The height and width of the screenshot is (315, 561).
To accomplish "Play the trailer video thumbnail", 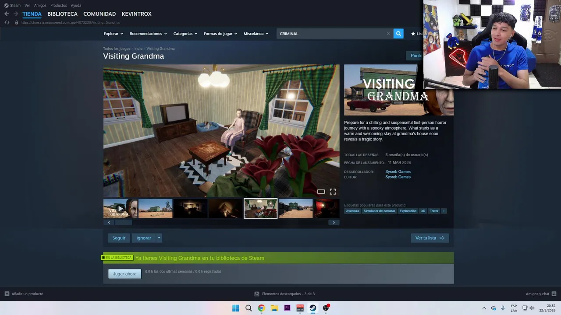I will (120, 209).
